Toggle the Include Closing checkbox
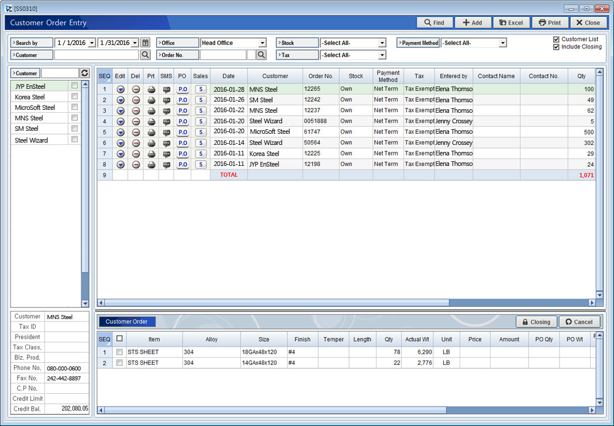This screenshot has width=614, height=426. coord(556,47)
